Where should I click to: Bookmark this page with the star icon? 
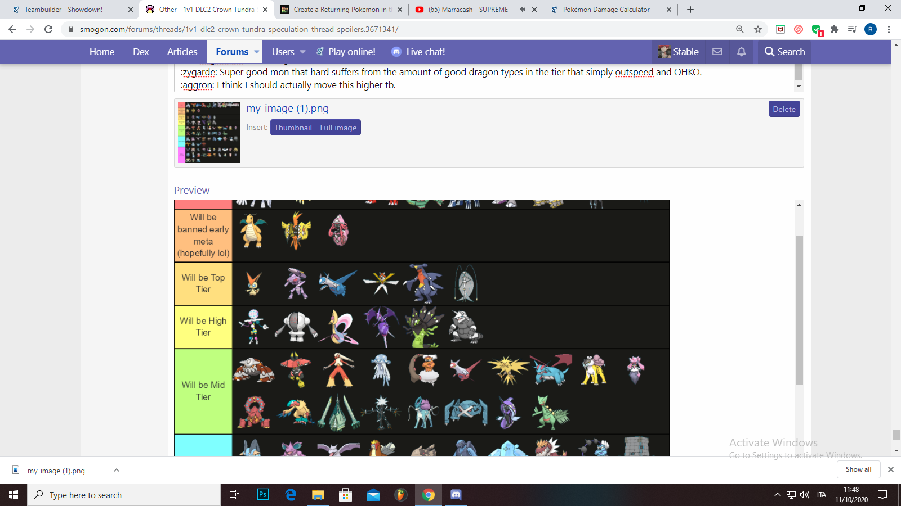point(758,29)
